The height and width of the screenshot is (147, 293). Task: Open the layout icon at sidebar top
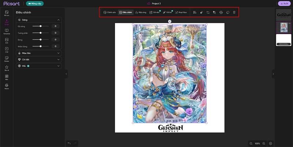coord(7,13)
